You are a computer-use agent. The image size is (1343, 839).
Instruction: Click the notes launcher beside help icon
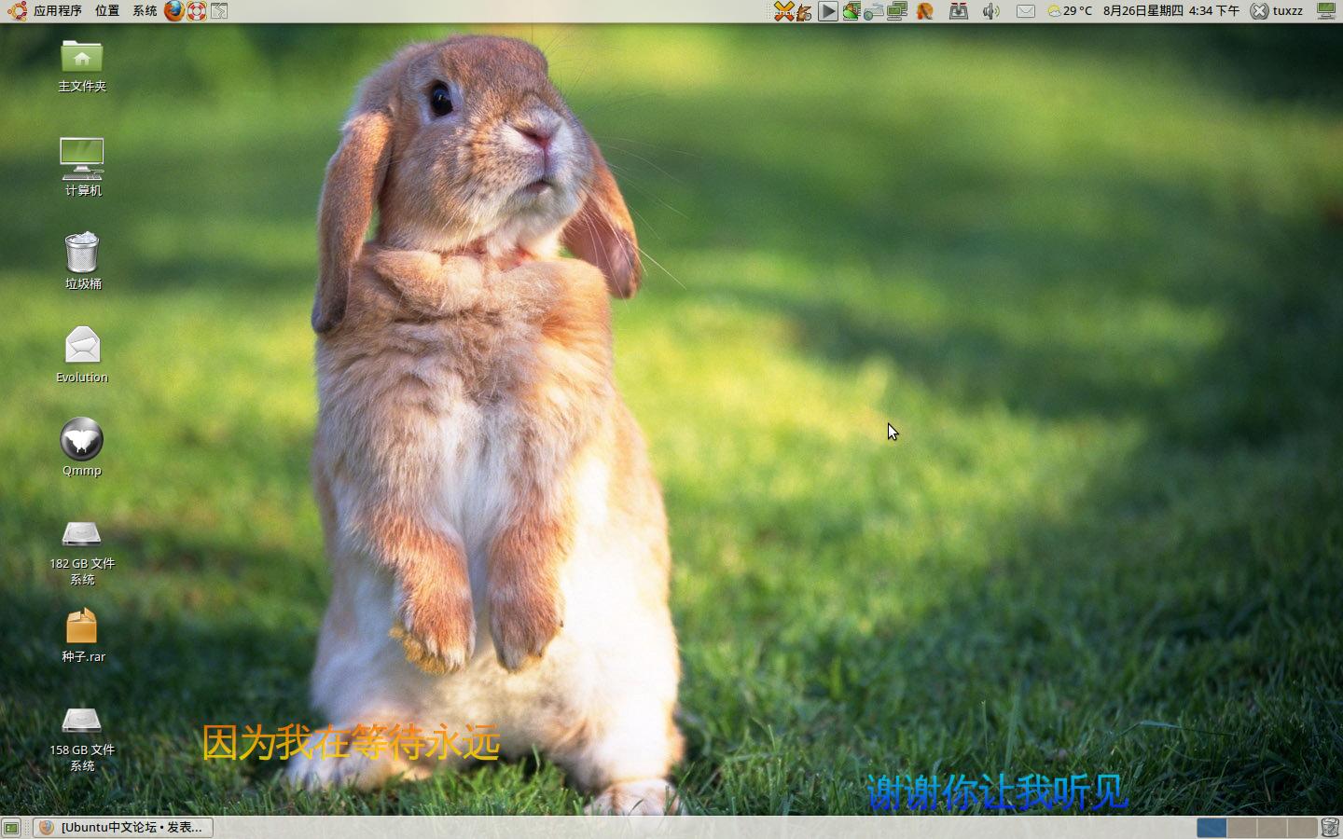click(x=219, y=11)
